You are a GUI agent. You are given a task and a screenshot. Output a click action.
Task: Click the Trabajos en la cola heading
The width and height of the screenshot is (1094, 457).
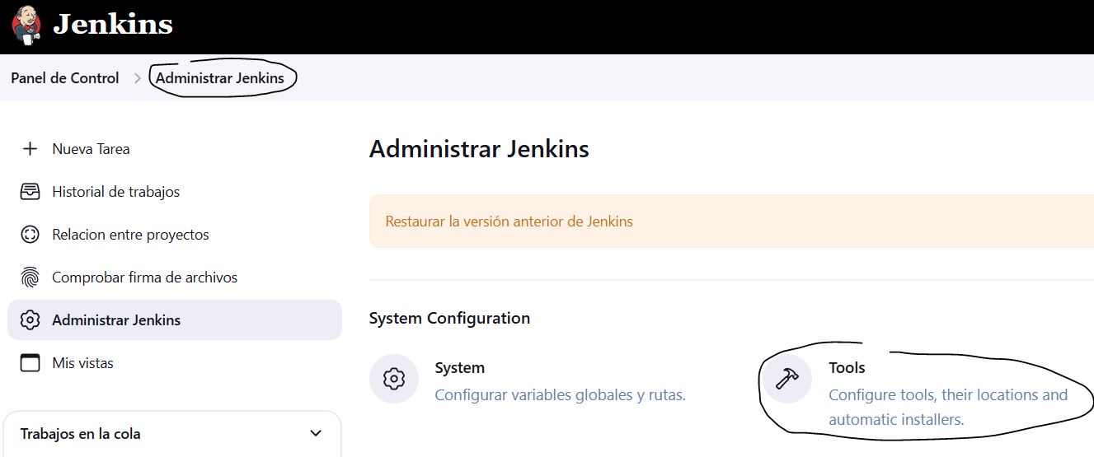[80, 434]
